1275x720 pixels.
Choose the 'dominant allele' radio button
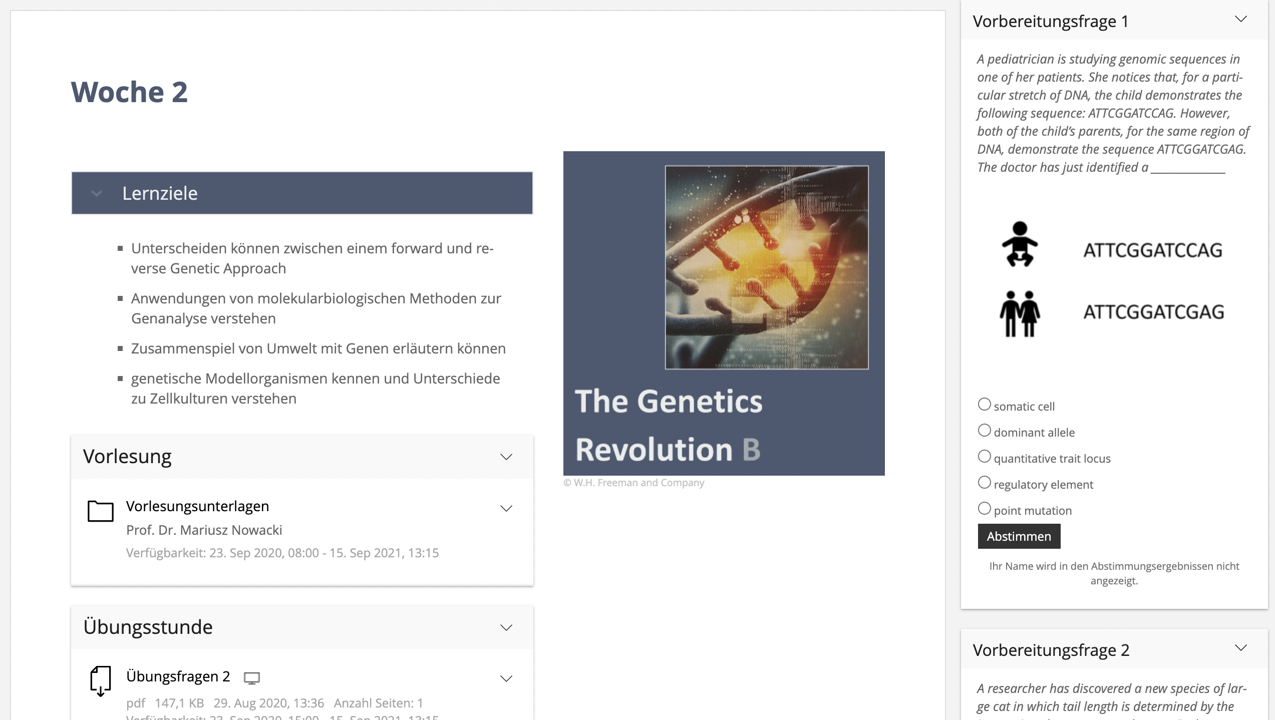coord(985,431)
